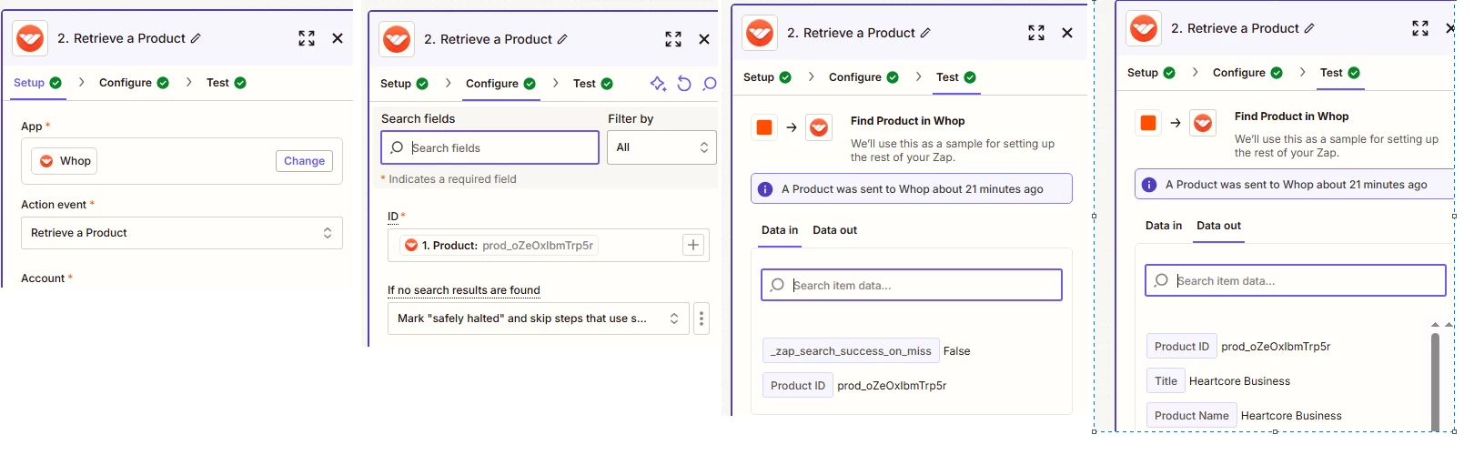This screenshot has height=455, width=1474.
Task: Open Test tab in second panel
Action: click(593, 84)
